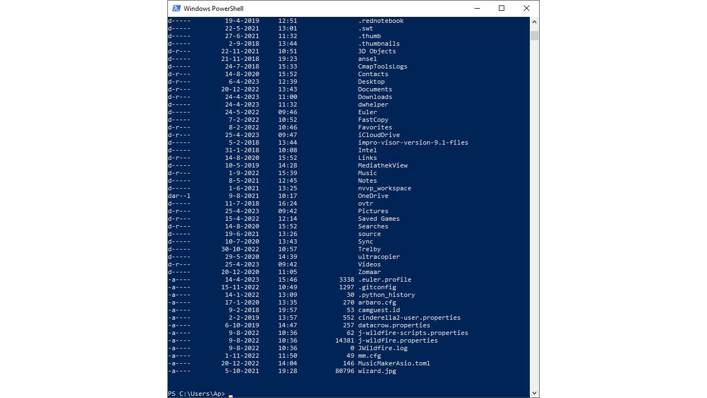
Task: Click the 'Music' folder name
Action: click(367, 173)
